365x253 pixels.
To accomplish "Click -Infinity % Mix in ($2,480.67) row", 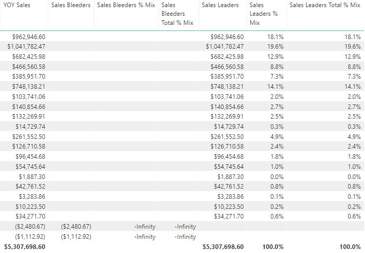I will pyautogui.click(x=145, y=227).
